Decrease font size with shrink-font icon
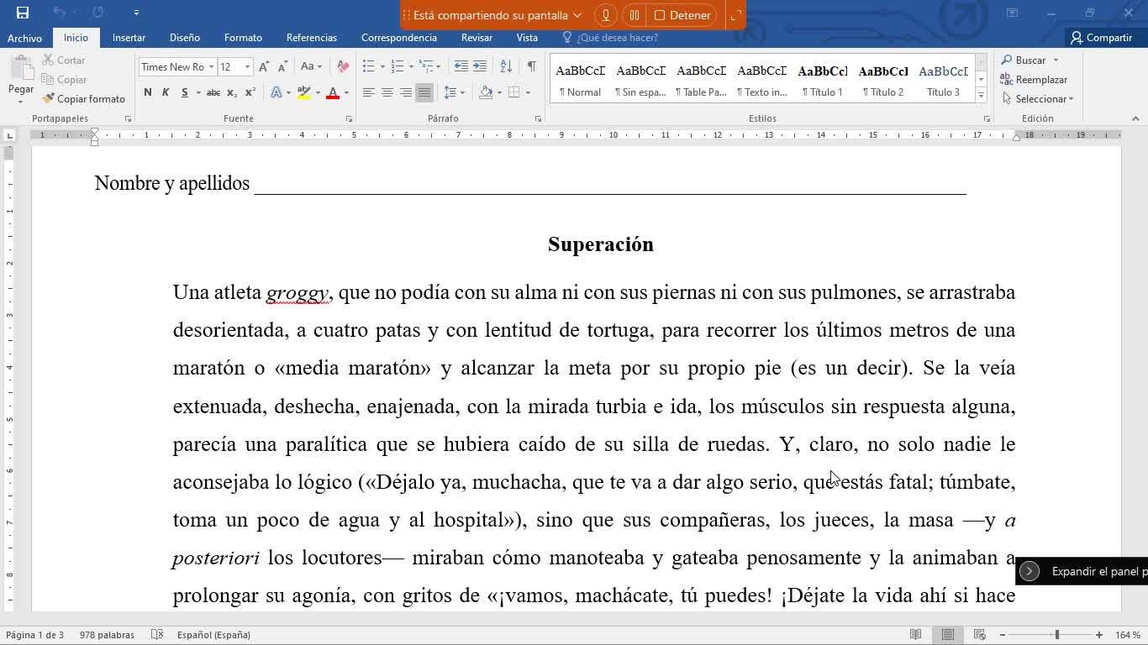This screenshot has width=1148, height=645. coord(283,67)
